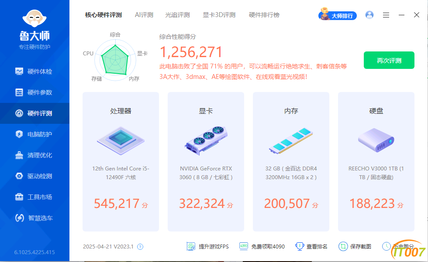The width and height of the screenshot is (428, 262).
Task: Click the memory score 200,507
Action: tap(287, 204)
